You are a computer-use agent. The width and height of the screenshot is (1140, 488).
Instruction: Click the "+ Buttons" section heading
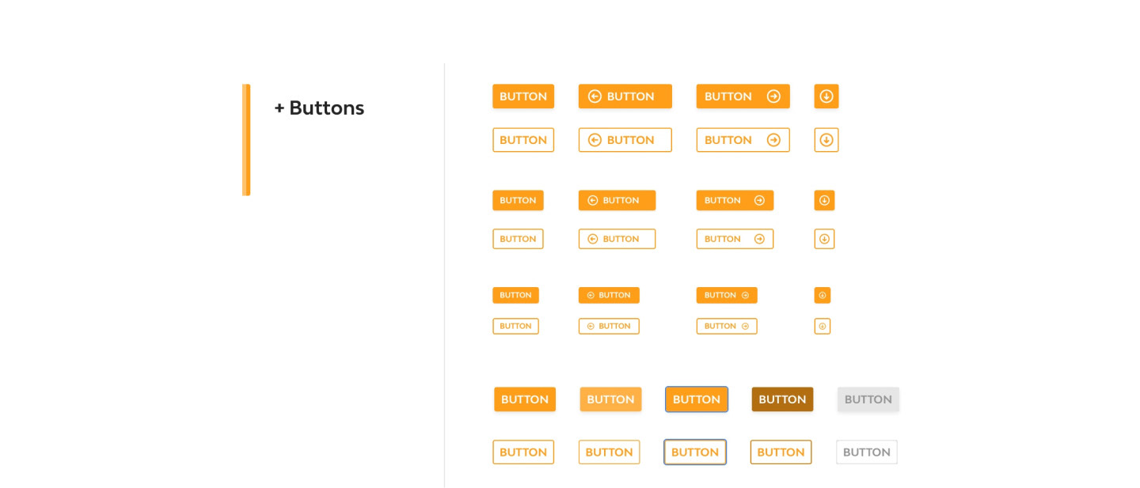319,108
